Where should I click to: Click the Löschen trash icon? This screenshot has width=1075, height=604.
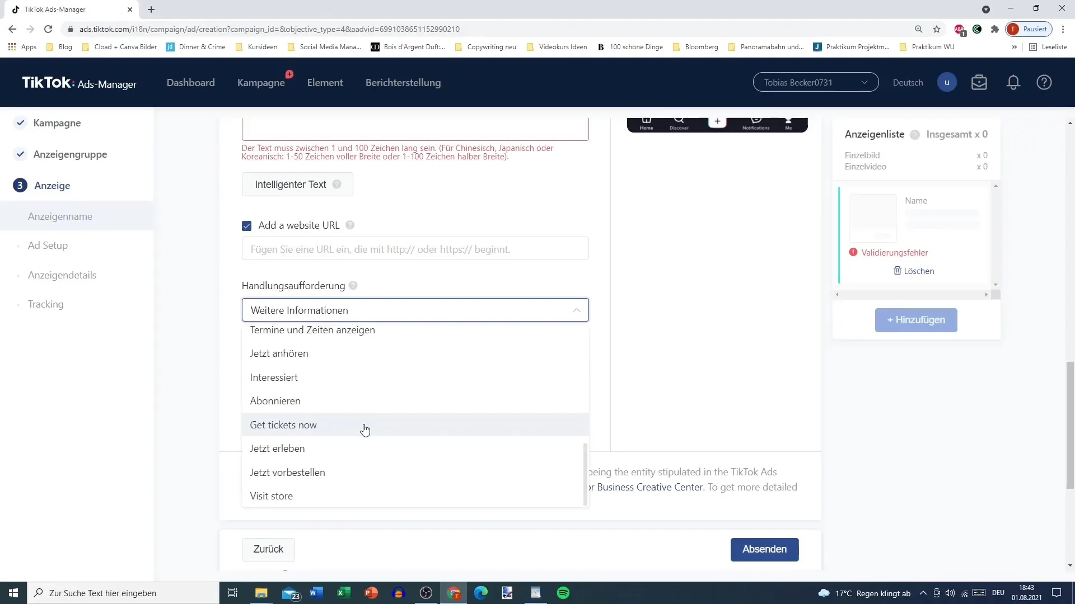click(898, 271)
